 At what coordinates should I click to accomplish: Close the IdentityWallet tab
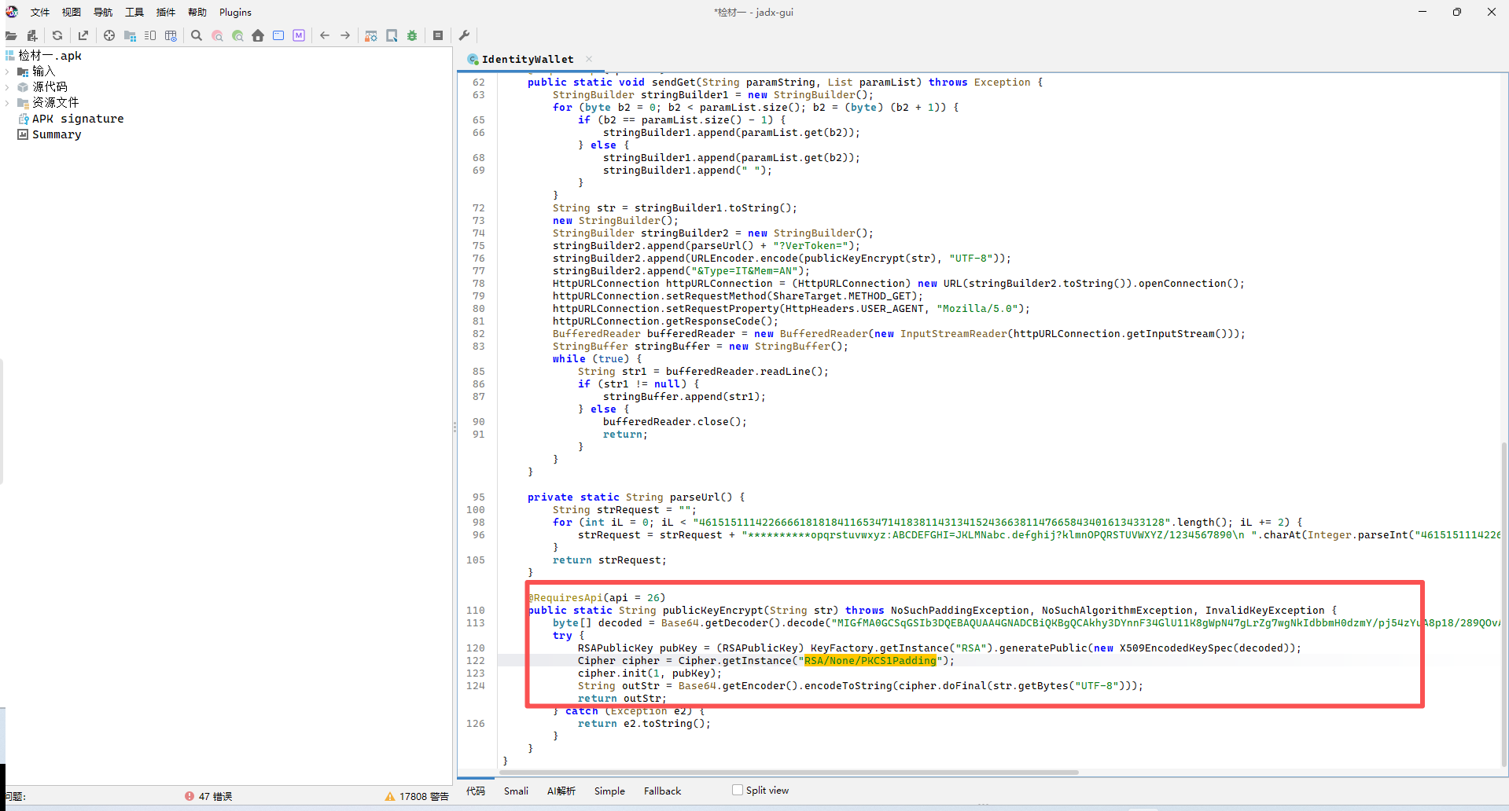[x=589, y=59]
